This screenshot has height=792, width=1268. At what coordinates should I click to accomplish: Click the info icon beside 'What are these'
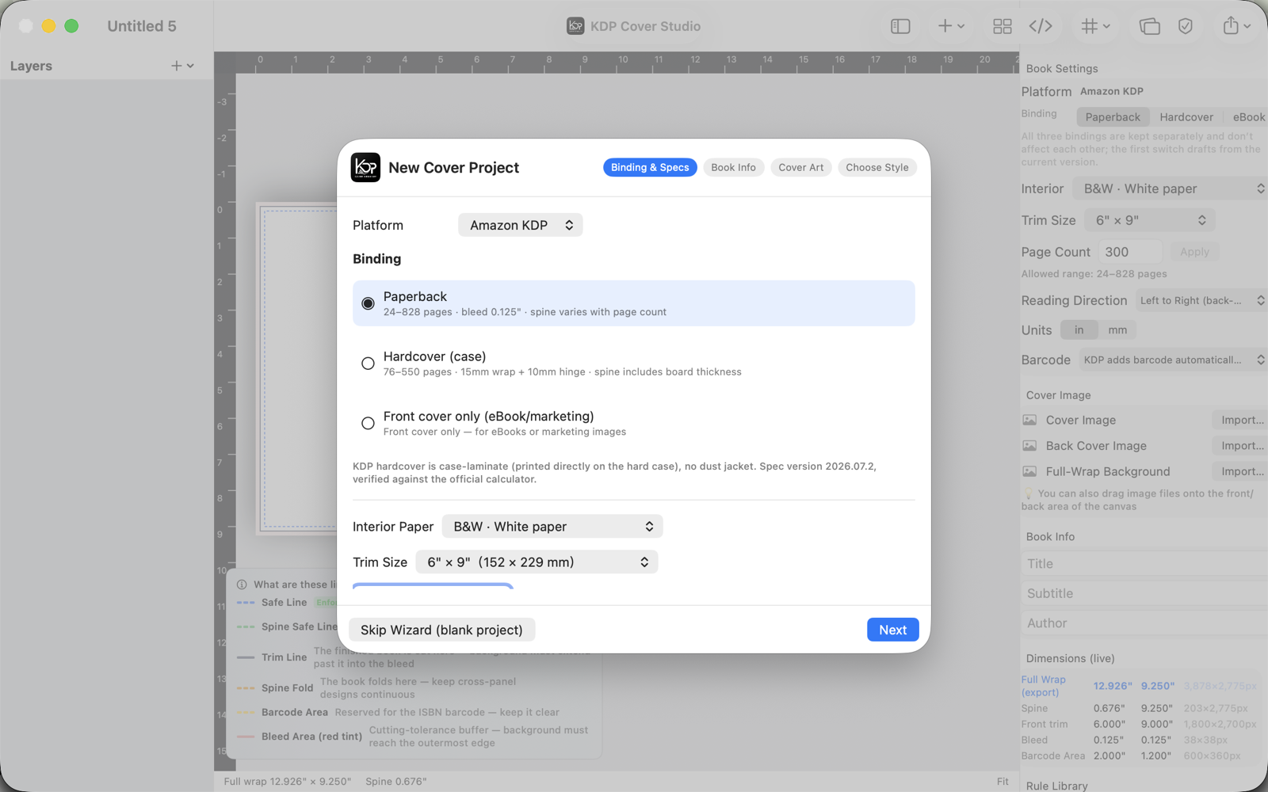242,584
